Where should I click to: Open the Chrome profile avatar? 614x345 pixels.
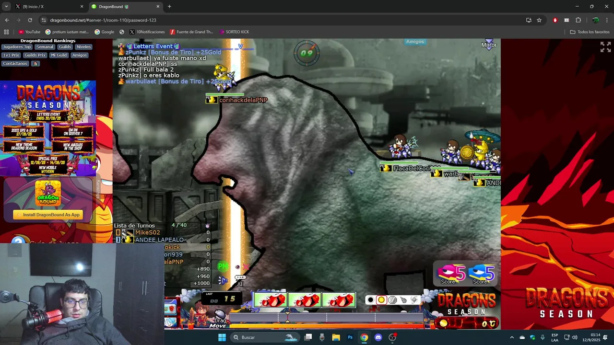(595, 20)
